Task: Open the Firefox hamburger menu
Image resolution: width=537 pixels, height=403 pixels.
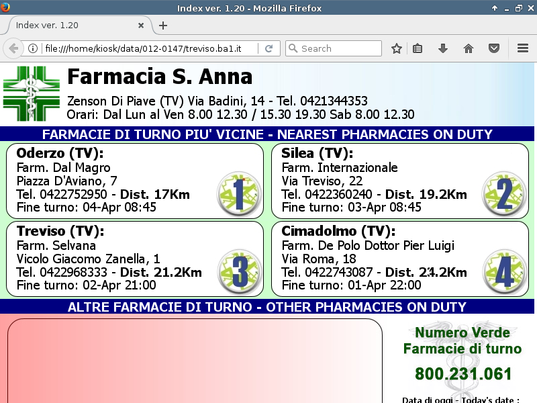Action: click(x=523, y=48)
